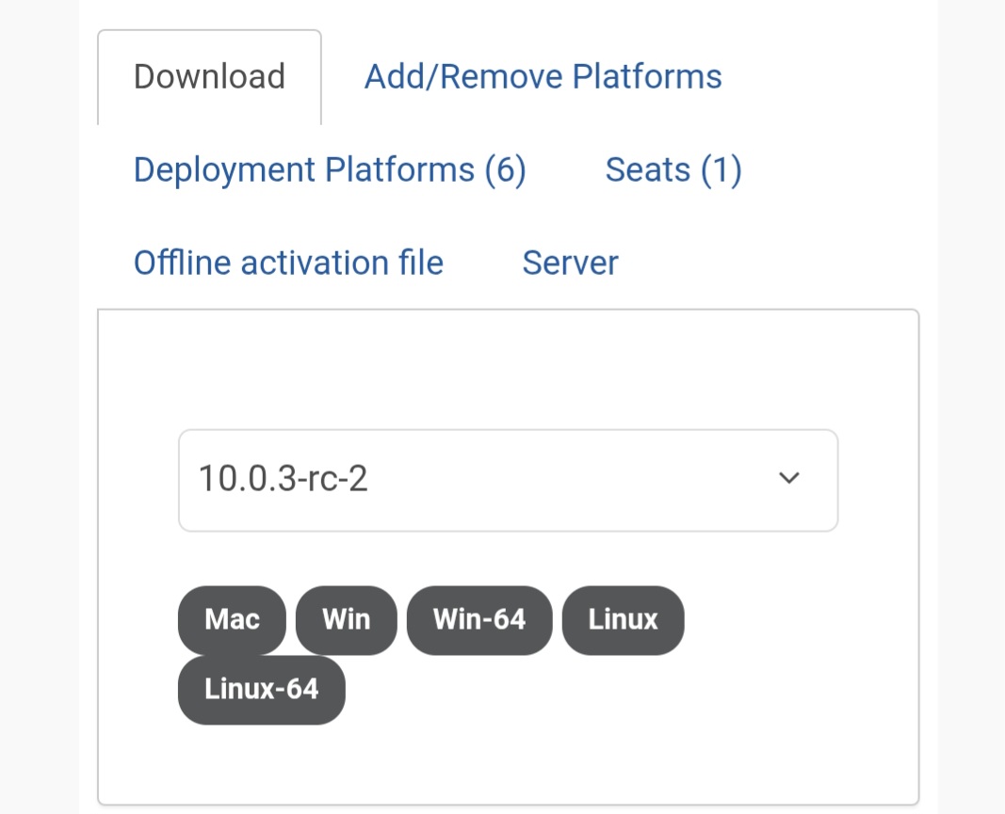Switch to the Download tab
This screenshot has width=1005, height=814.
point(209,76)
